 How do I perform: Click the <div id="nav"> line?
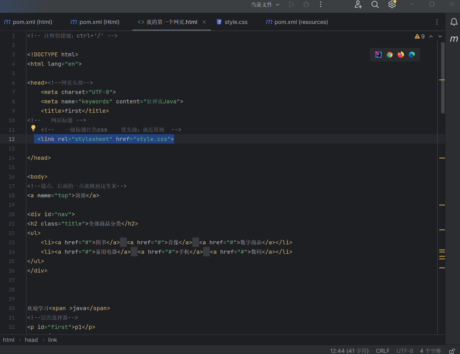[51, 214]
